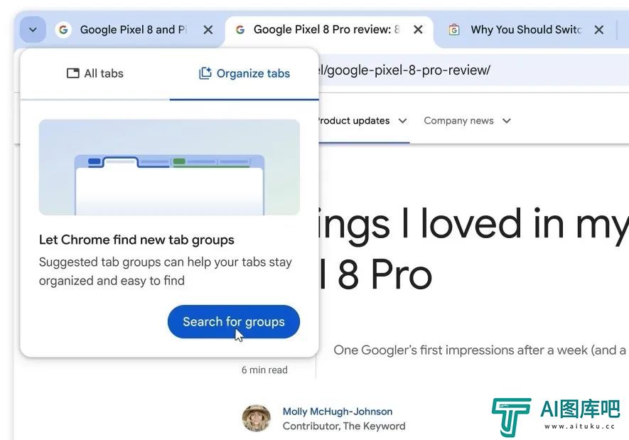Click the All tabs window icon
Viewport: 629px width, 440px height.
pyautogui.click(x=72, y=73)
